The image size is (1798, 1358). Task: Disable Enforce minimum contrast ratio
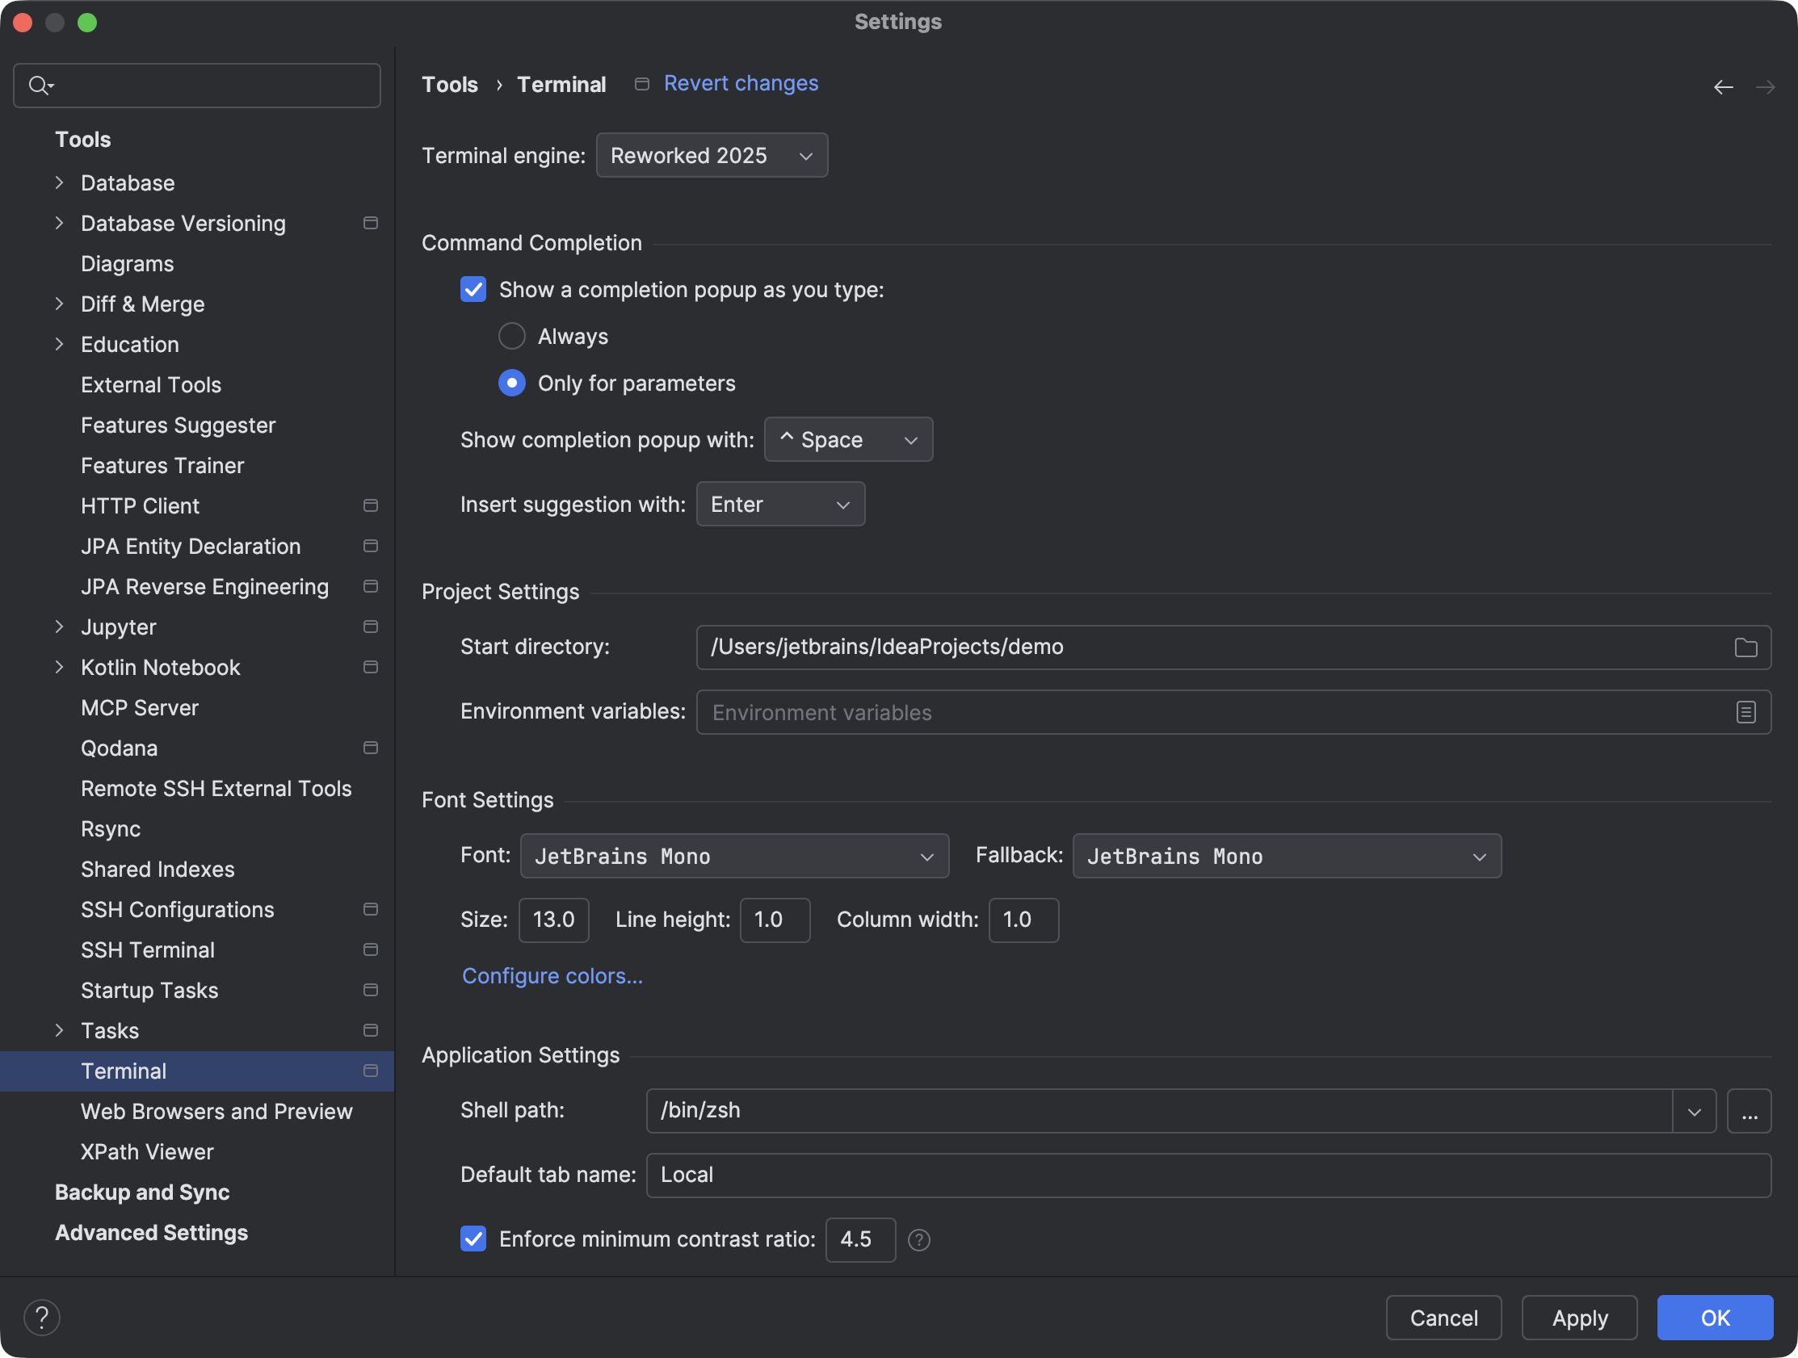tap(473, 1239)
